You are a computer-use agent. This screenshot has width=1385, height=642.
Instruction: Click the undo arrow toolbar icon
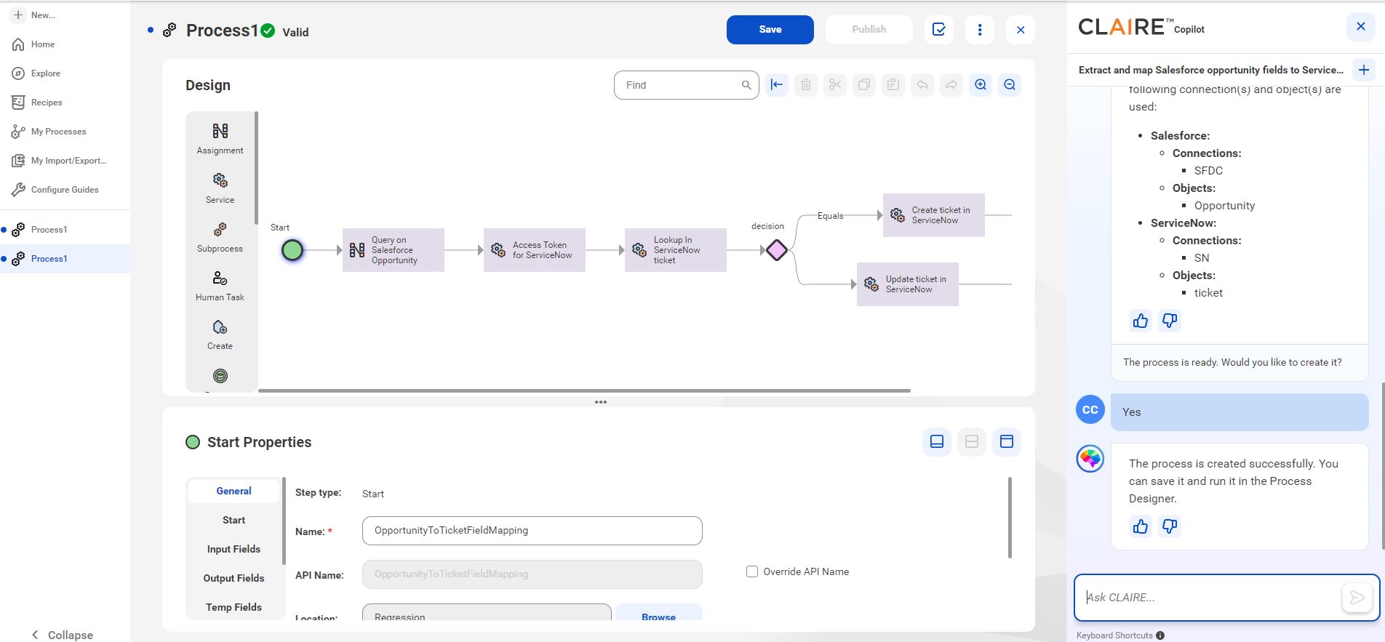(922, 85)
